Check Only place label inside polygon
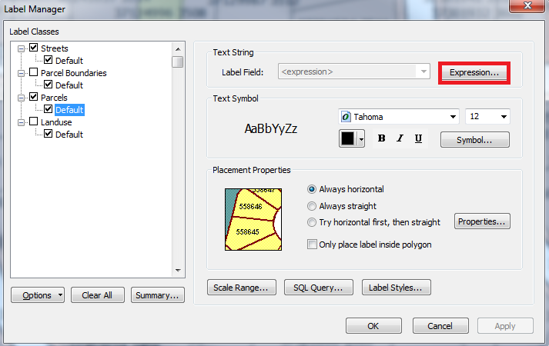Screen dimensions: 549x346 (312, 244)
